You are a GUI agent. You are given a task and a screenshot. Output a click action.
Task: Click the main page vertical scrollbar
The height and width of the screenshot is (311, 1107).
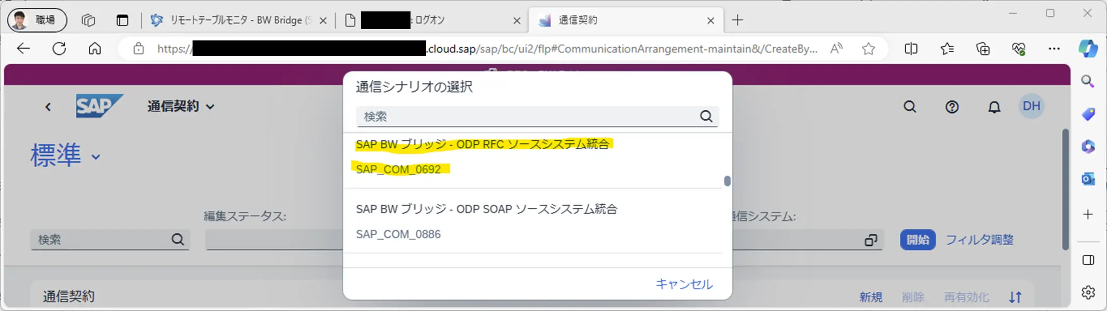click(x=1065, y=189)
